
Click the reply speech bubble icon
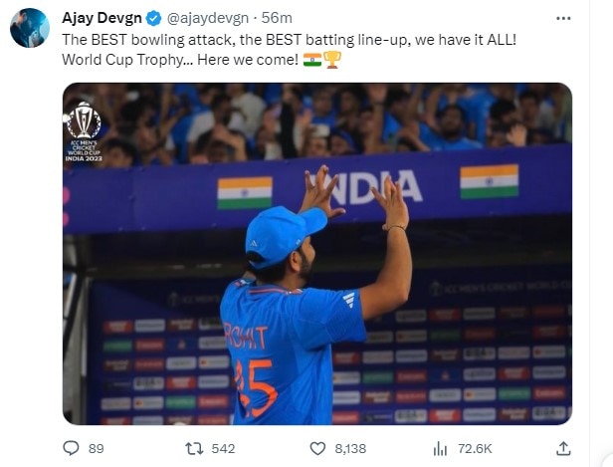point(71,448)
